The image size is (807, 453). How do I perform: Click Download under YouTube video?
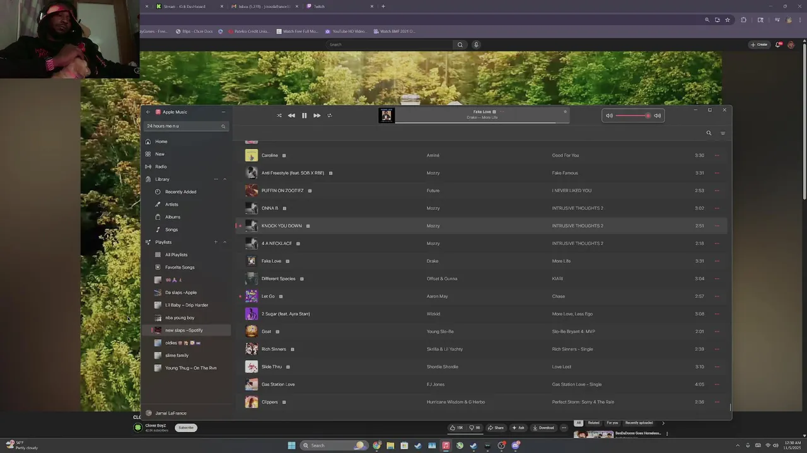tap(543, 428)
